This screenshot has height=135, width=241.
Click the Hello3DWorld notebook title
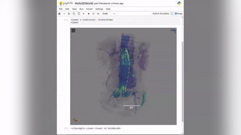[84, 3]
